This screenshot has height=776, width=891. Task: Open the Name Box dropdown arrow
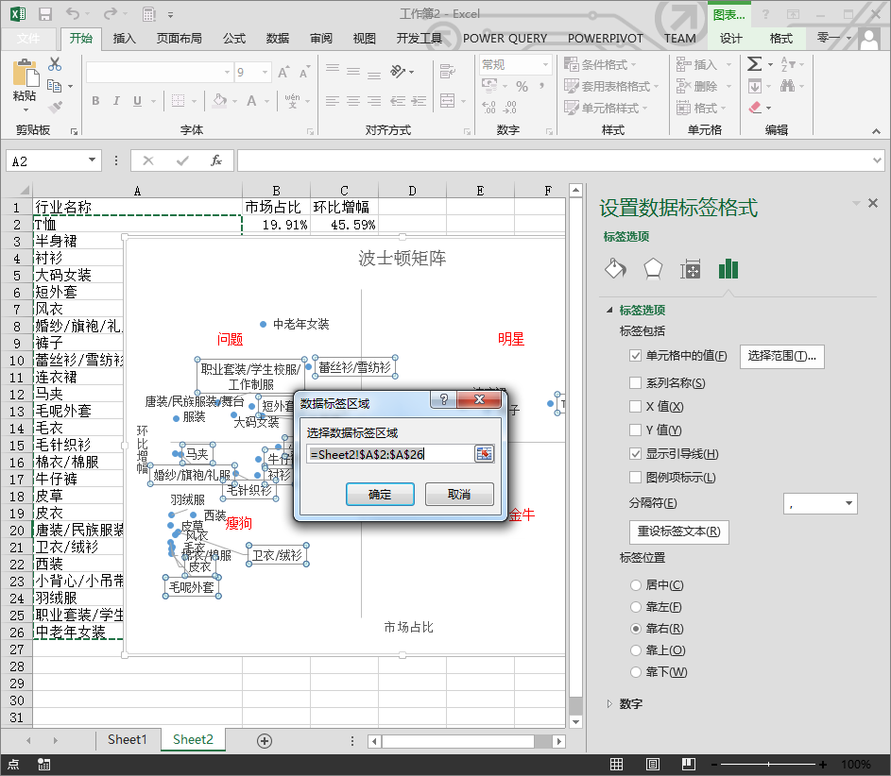coord(92,160)
